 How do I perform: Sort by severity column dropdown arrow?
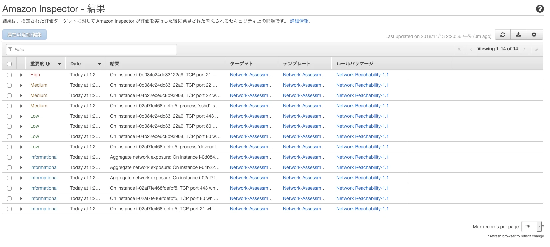pos(60,64)
